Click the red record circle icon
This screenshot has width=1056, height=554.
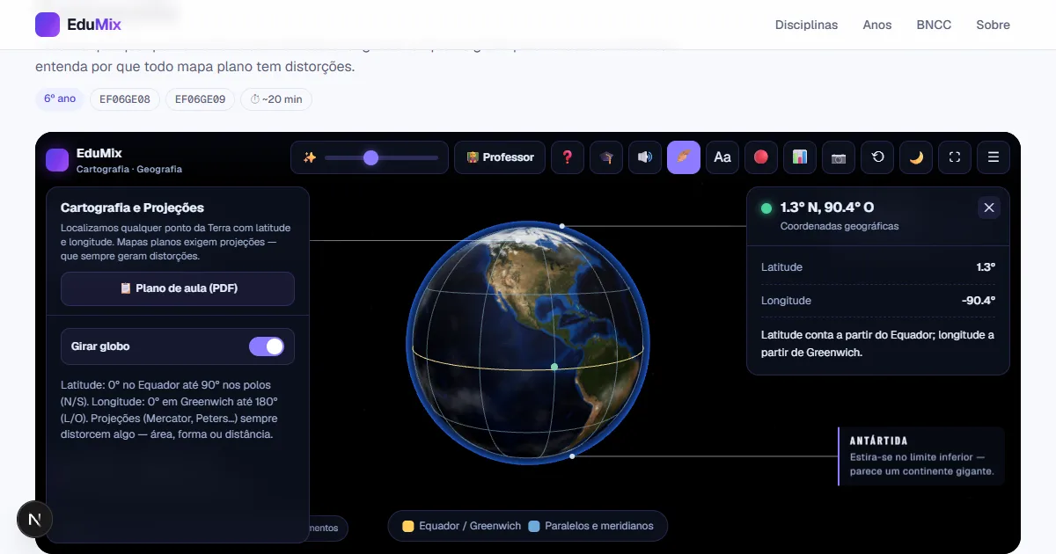click(x=761, y=157)
